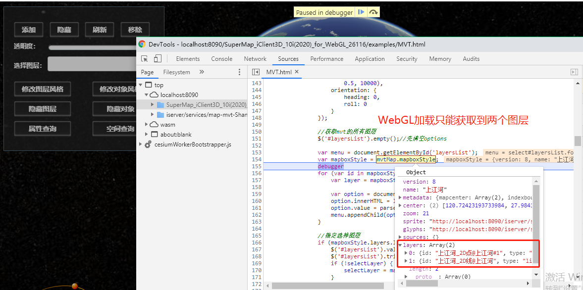Viewport: 583px width, 290px height.
Task: Click the gear icon of cesiumWorkerBootstrapper.js
Action: click(x=149, y=145)
